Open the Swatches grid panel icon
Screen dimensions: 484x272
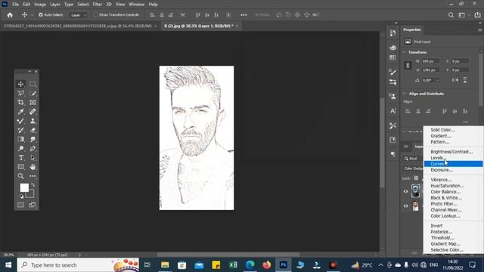pos(392,57)
